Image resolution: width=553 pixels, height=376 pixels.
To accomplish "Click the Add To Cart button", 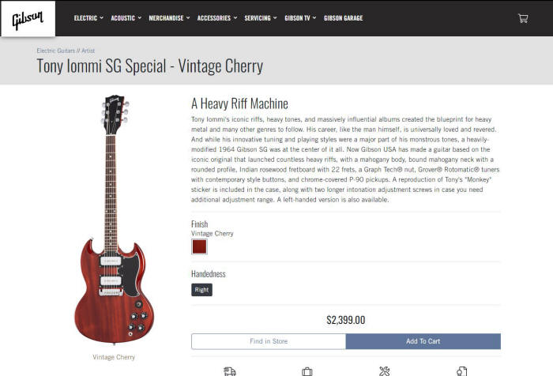I will 423,341.
